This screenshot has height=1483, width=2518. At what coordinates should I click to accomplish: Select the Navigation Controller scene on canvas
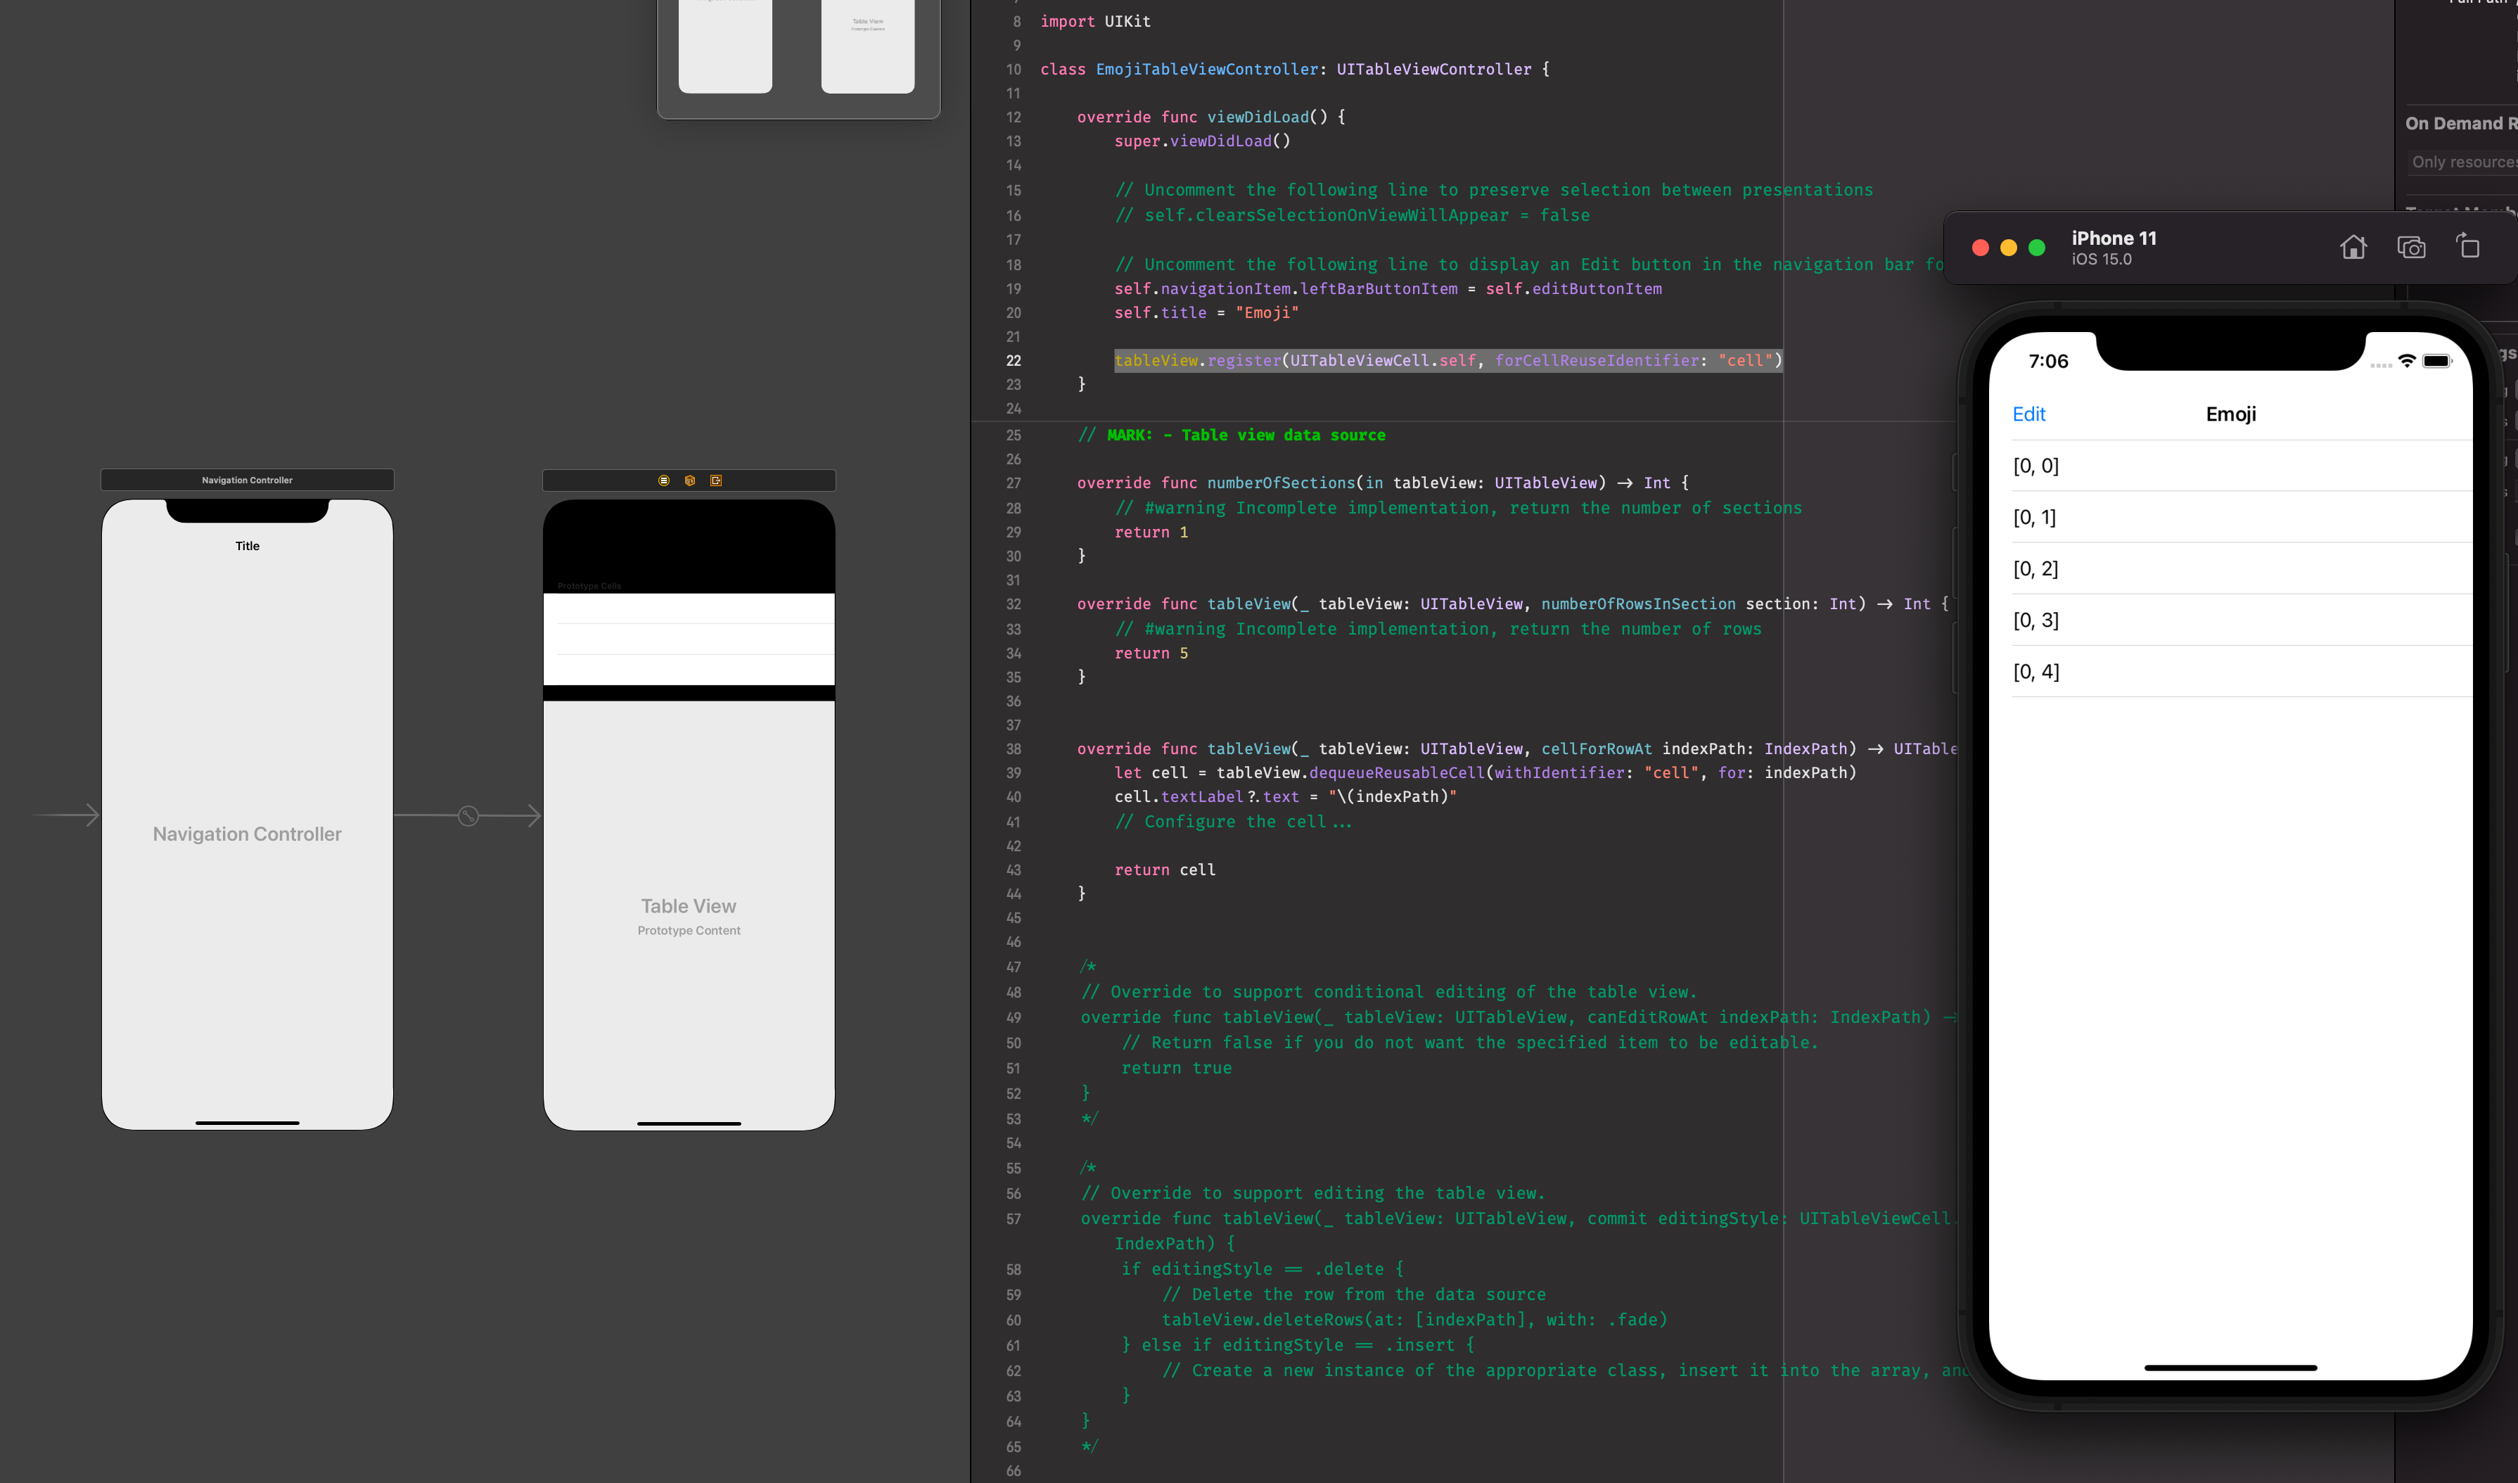pos(247,815)
